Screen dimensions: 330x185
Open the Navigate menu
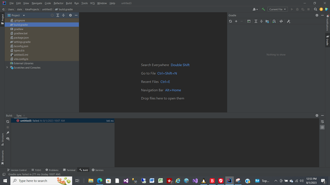(x=36, y=3)
